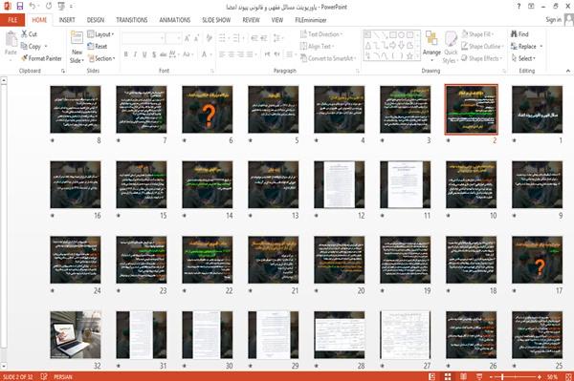
Task: Increase font size with large A
Action: (x=188, y=38)
